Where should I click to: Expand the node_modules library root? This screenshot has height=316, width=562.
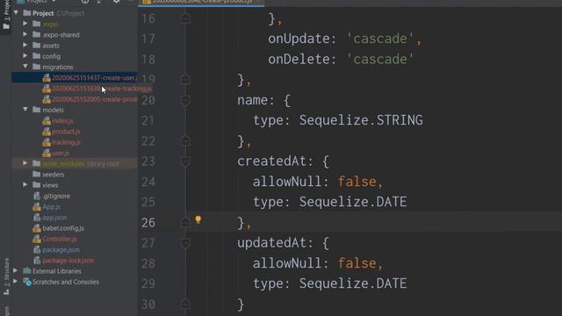(x=25, y=163)
